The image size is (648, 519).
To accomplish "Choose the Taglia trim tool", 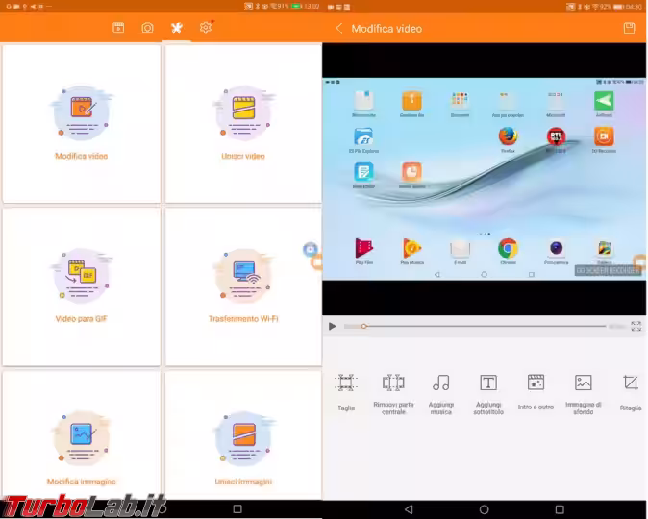I will [346, 388].
